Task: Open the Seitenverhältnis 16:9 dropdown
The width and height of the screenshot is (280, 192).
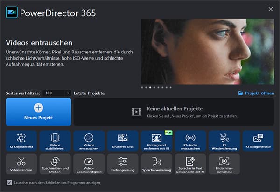Action: coord(56,93)
